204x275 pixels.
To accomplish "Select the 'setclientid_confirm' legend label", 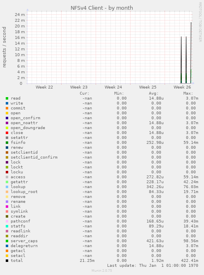I will click(34, 157).
